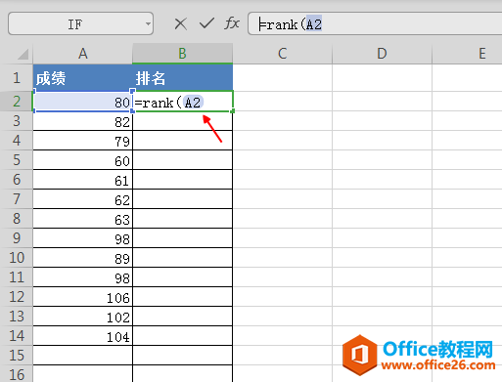The width and height of the screenshot is (502, 382).
Task: Click the 成绩 header cell
Action: point(83,78)
